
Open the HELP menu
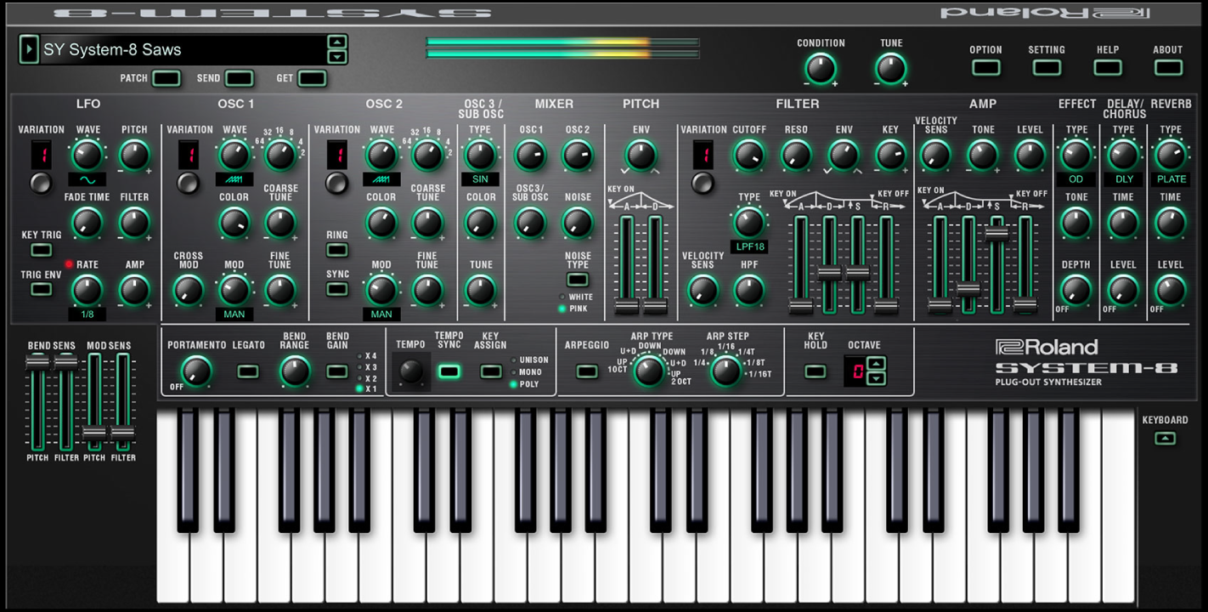(1108, 67)
